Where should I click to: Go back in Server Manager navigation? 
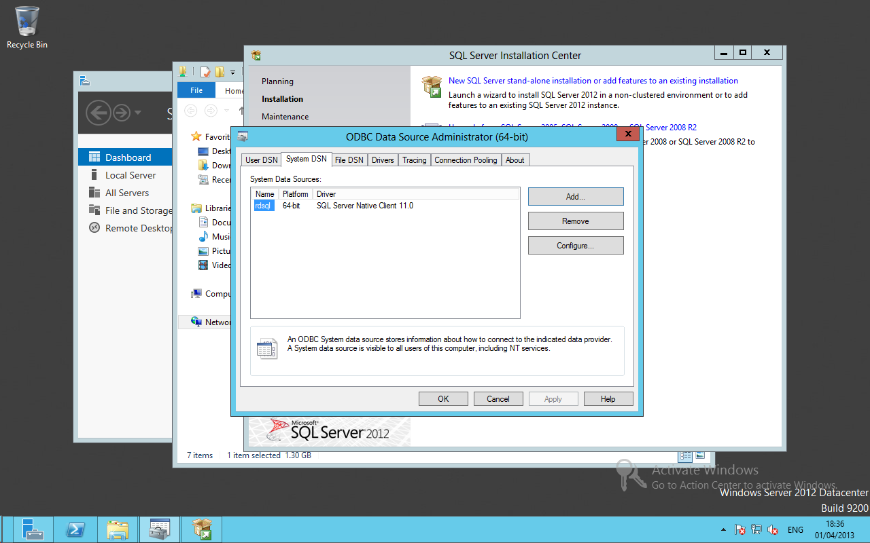click(99, 112)
